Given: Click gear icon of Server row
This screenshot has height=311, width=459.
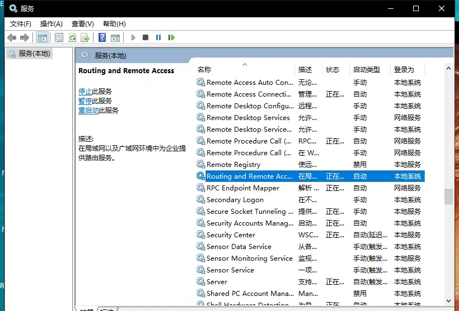Looking at the screenshot, I should tap(200, 281).
